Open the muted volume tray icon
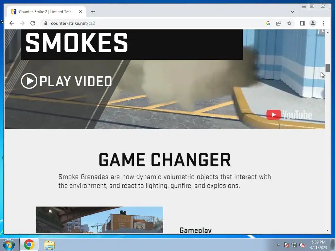Image resolution: width=335 pixels, height=251 pixels. pyautogui.click(x=302, y=245)
